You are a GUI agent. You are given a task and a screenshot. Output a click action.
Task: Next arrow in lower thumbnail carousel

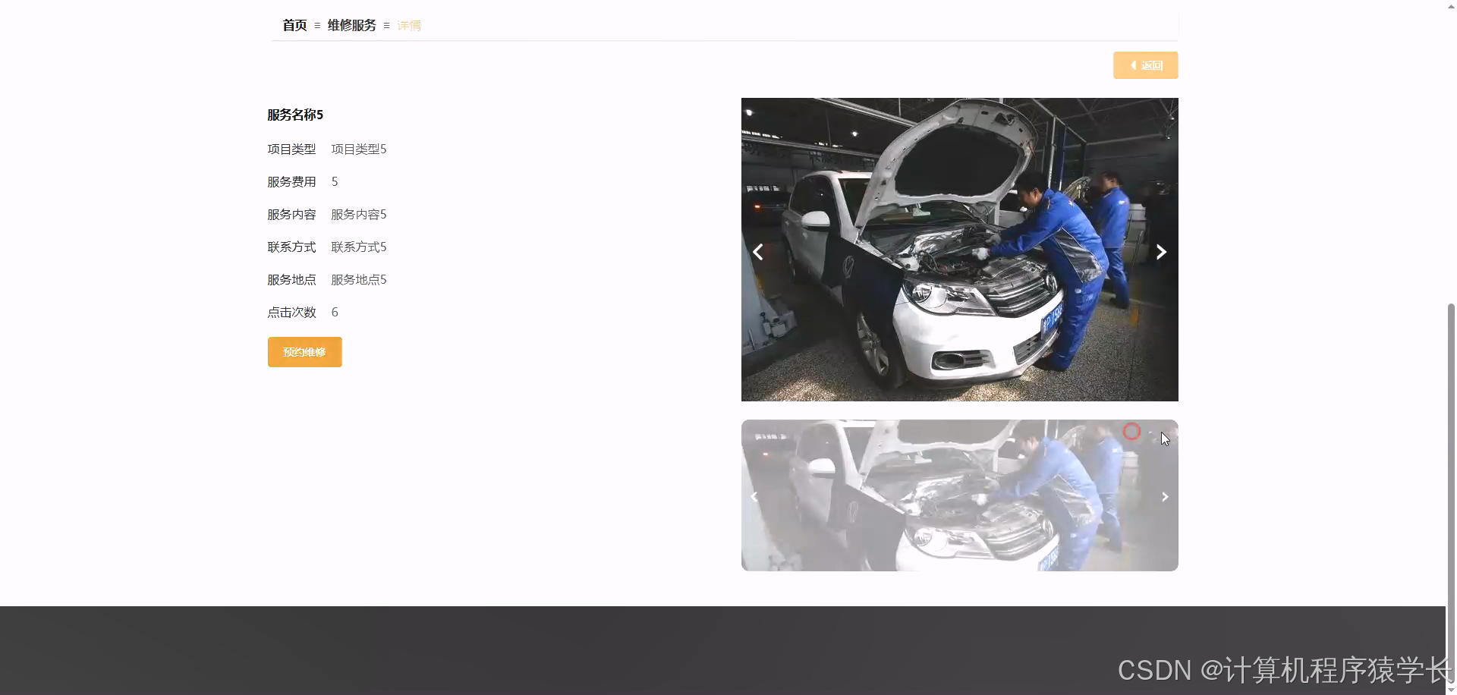tap(1165, 497)
